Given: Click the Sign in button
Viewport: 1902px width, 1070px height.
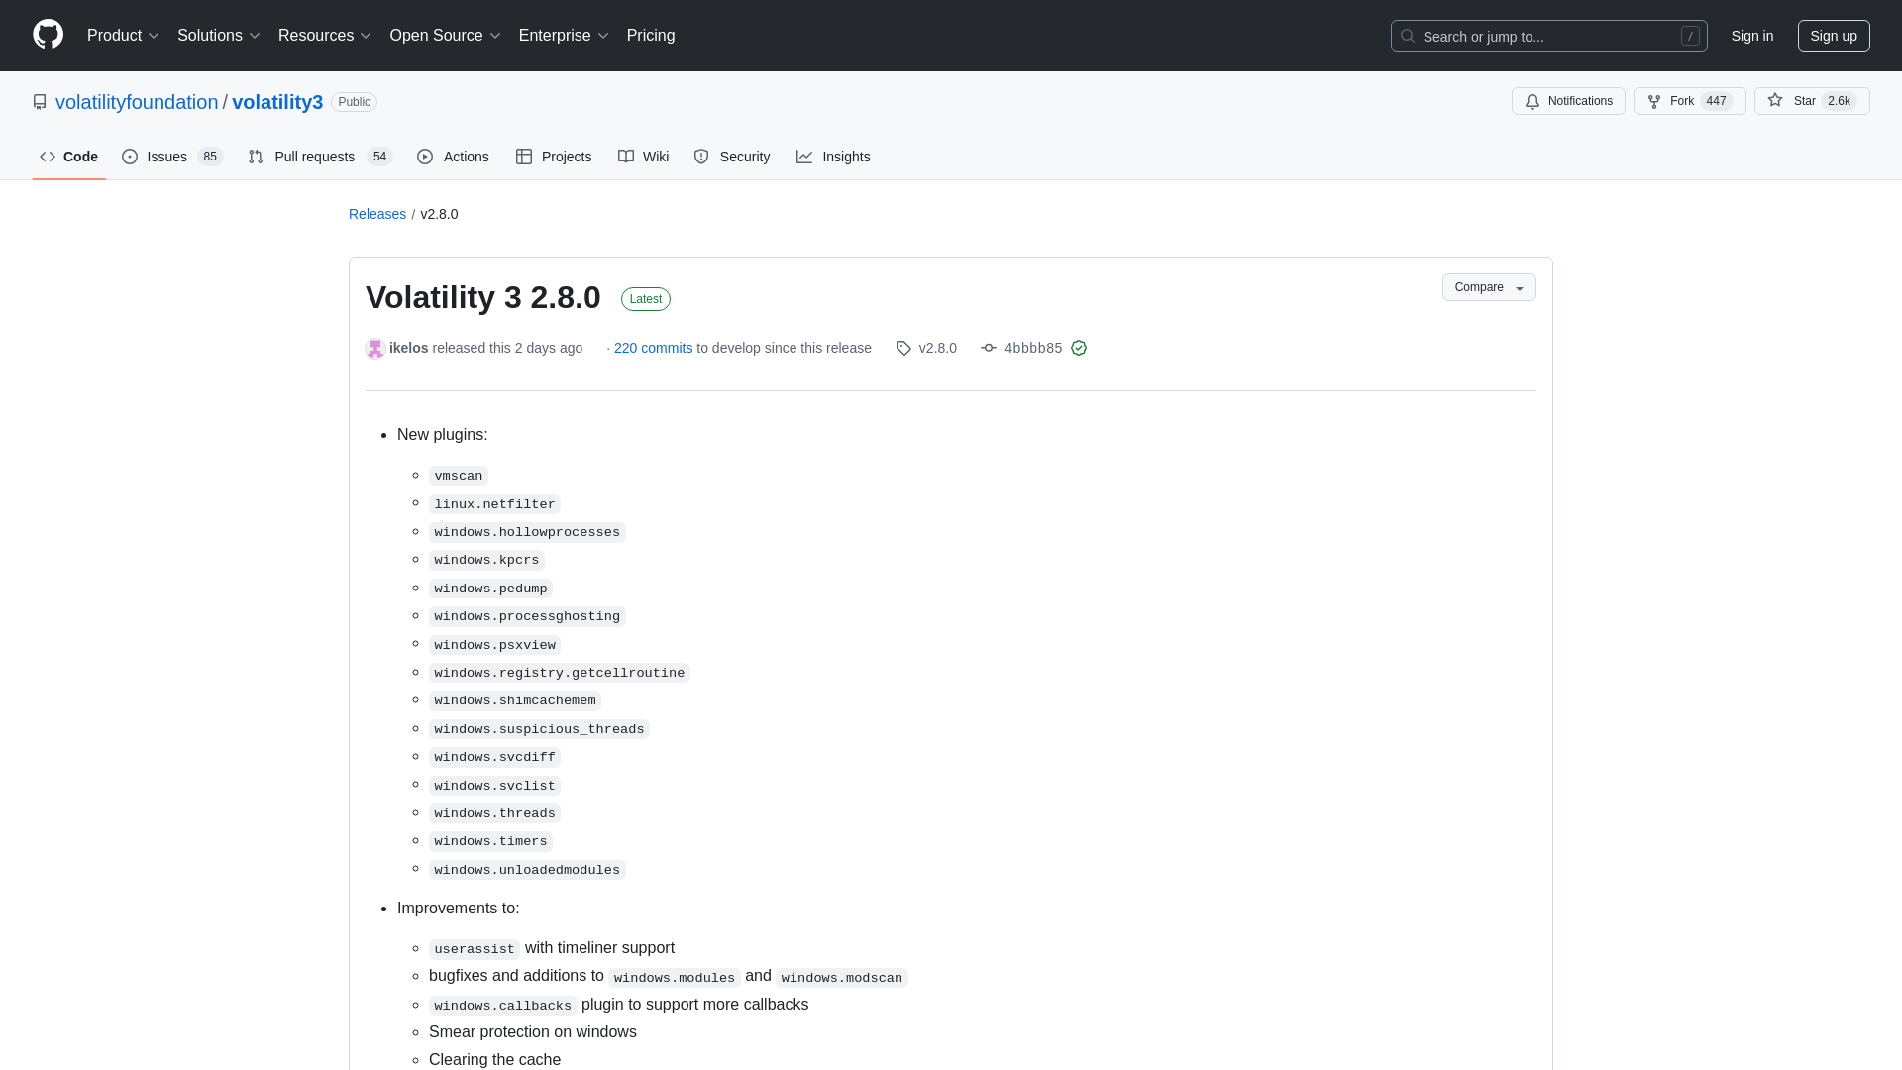Looking at the screenshot, I should tap(1751, 36).
